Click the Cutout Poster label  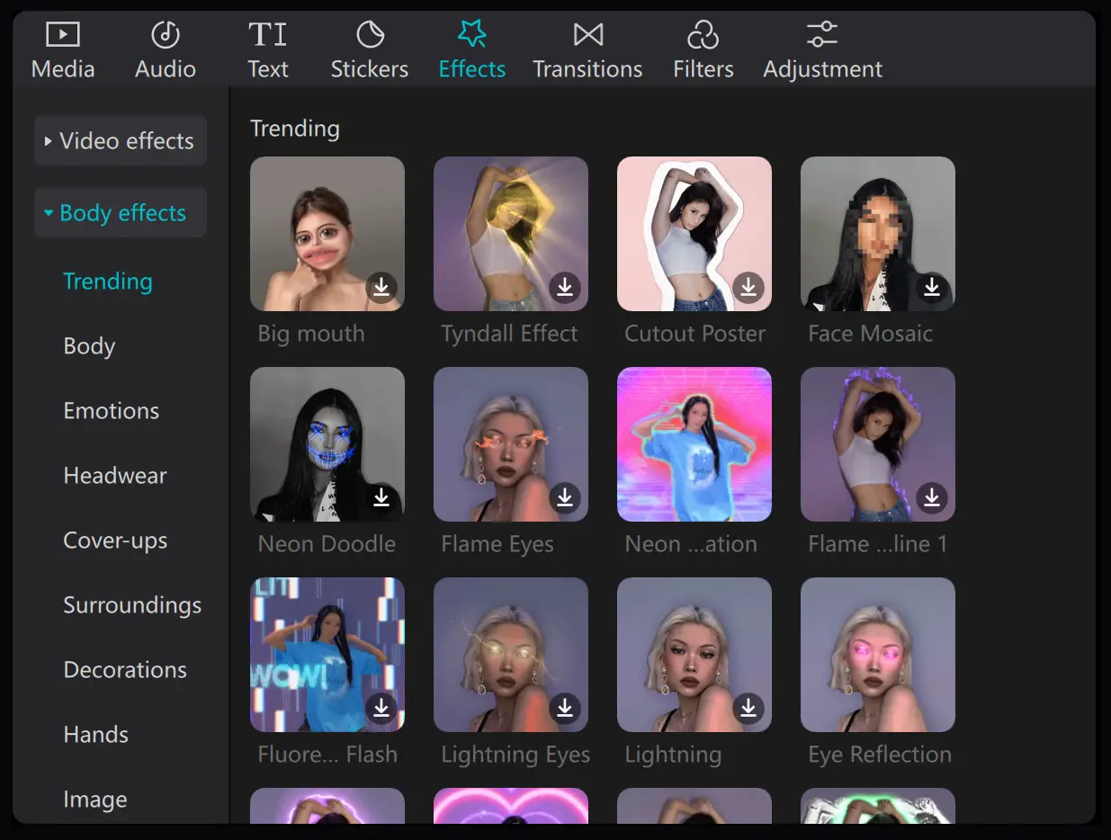[695, 334]
